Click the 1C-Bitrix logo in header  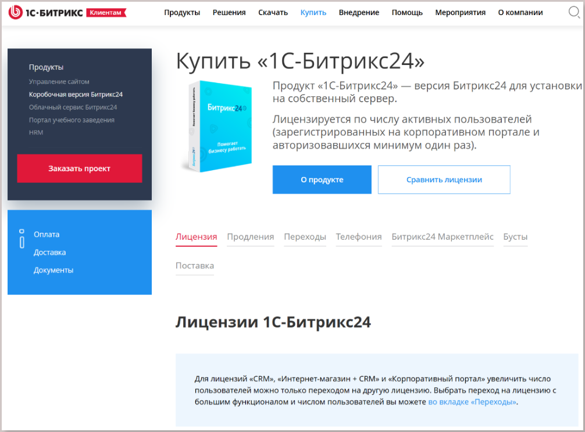(x=45, y=12)
